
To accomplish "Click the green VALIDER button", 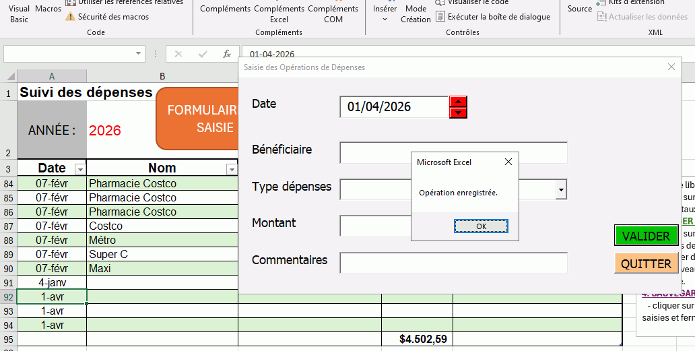I will point(646,236).
